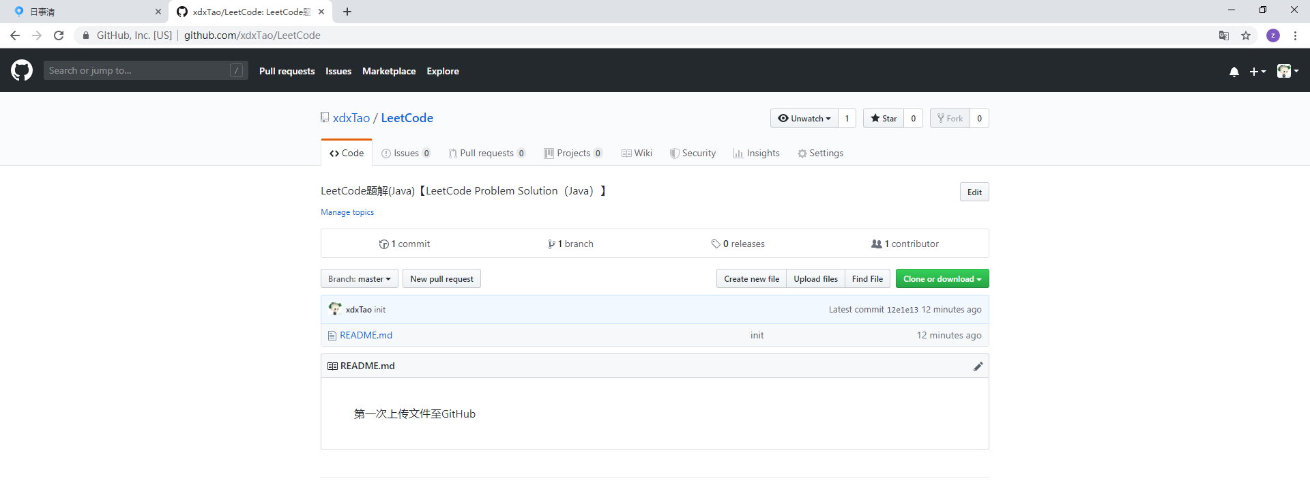This screenshot has height=494, width=1310.
Task: Click the browser back arrow
Action: [x=15, y=35]
